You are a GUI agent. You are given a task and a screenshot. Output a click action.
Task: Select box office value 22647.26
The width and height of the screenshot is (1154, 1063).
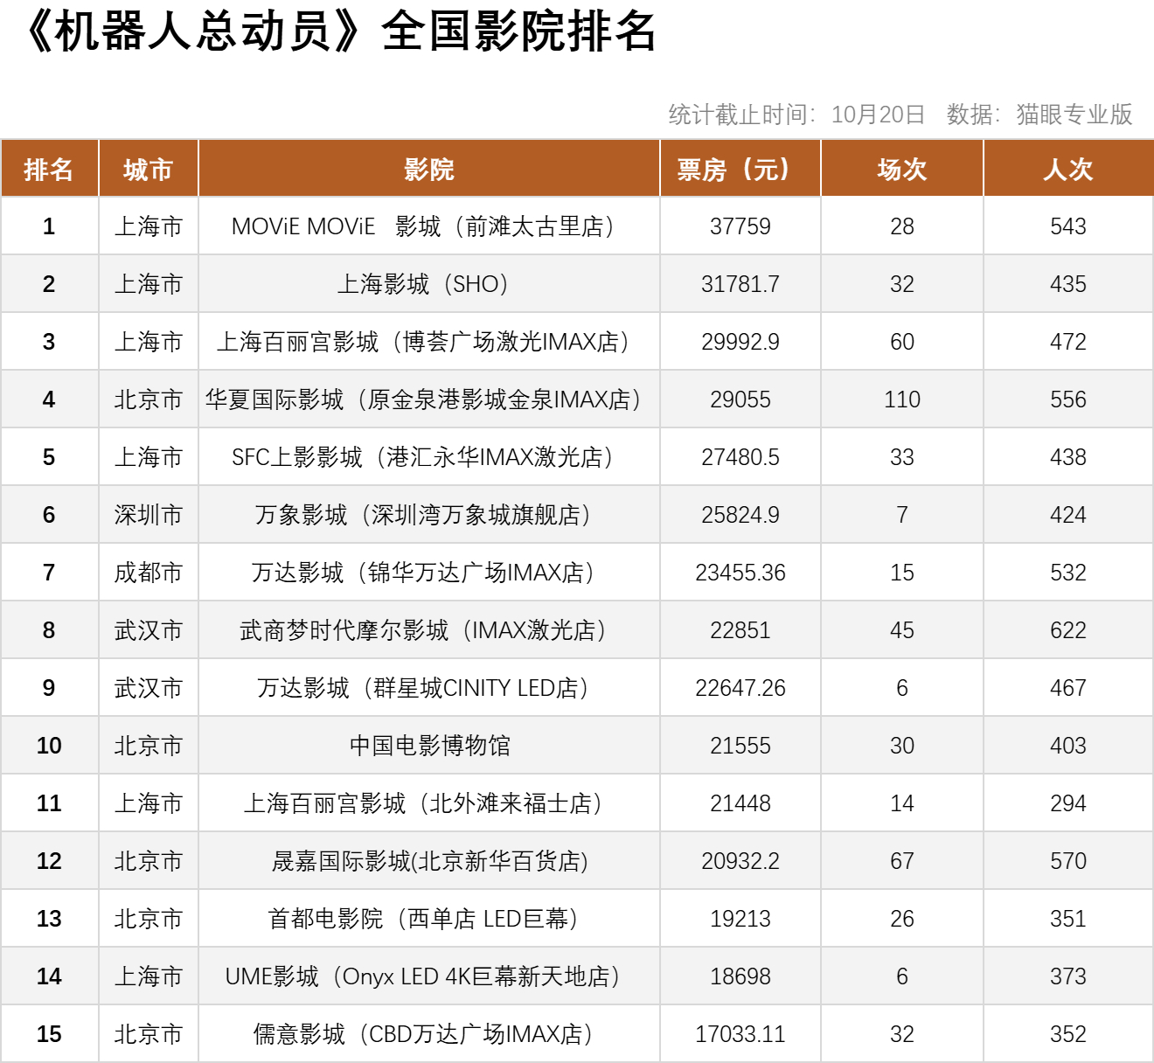coord(740,688)
